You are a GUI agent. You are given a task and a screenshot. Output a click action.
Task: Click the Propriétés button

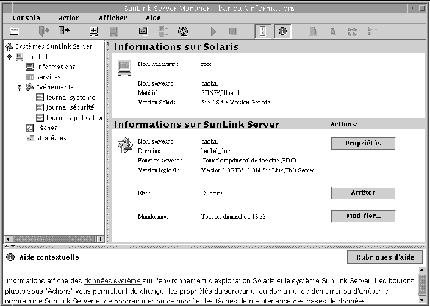point(363,144)
